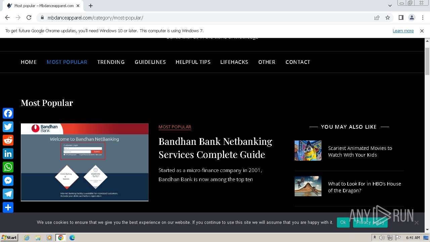This screenshot has width=430, height=242.
Task: Open LIFEHACKS menu item
Action: coord(234,62)
